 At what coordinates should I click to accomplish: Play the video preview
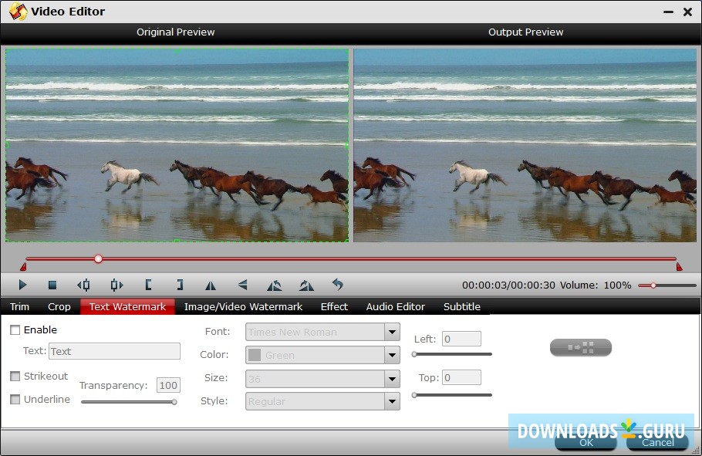[x=22, y=285]
